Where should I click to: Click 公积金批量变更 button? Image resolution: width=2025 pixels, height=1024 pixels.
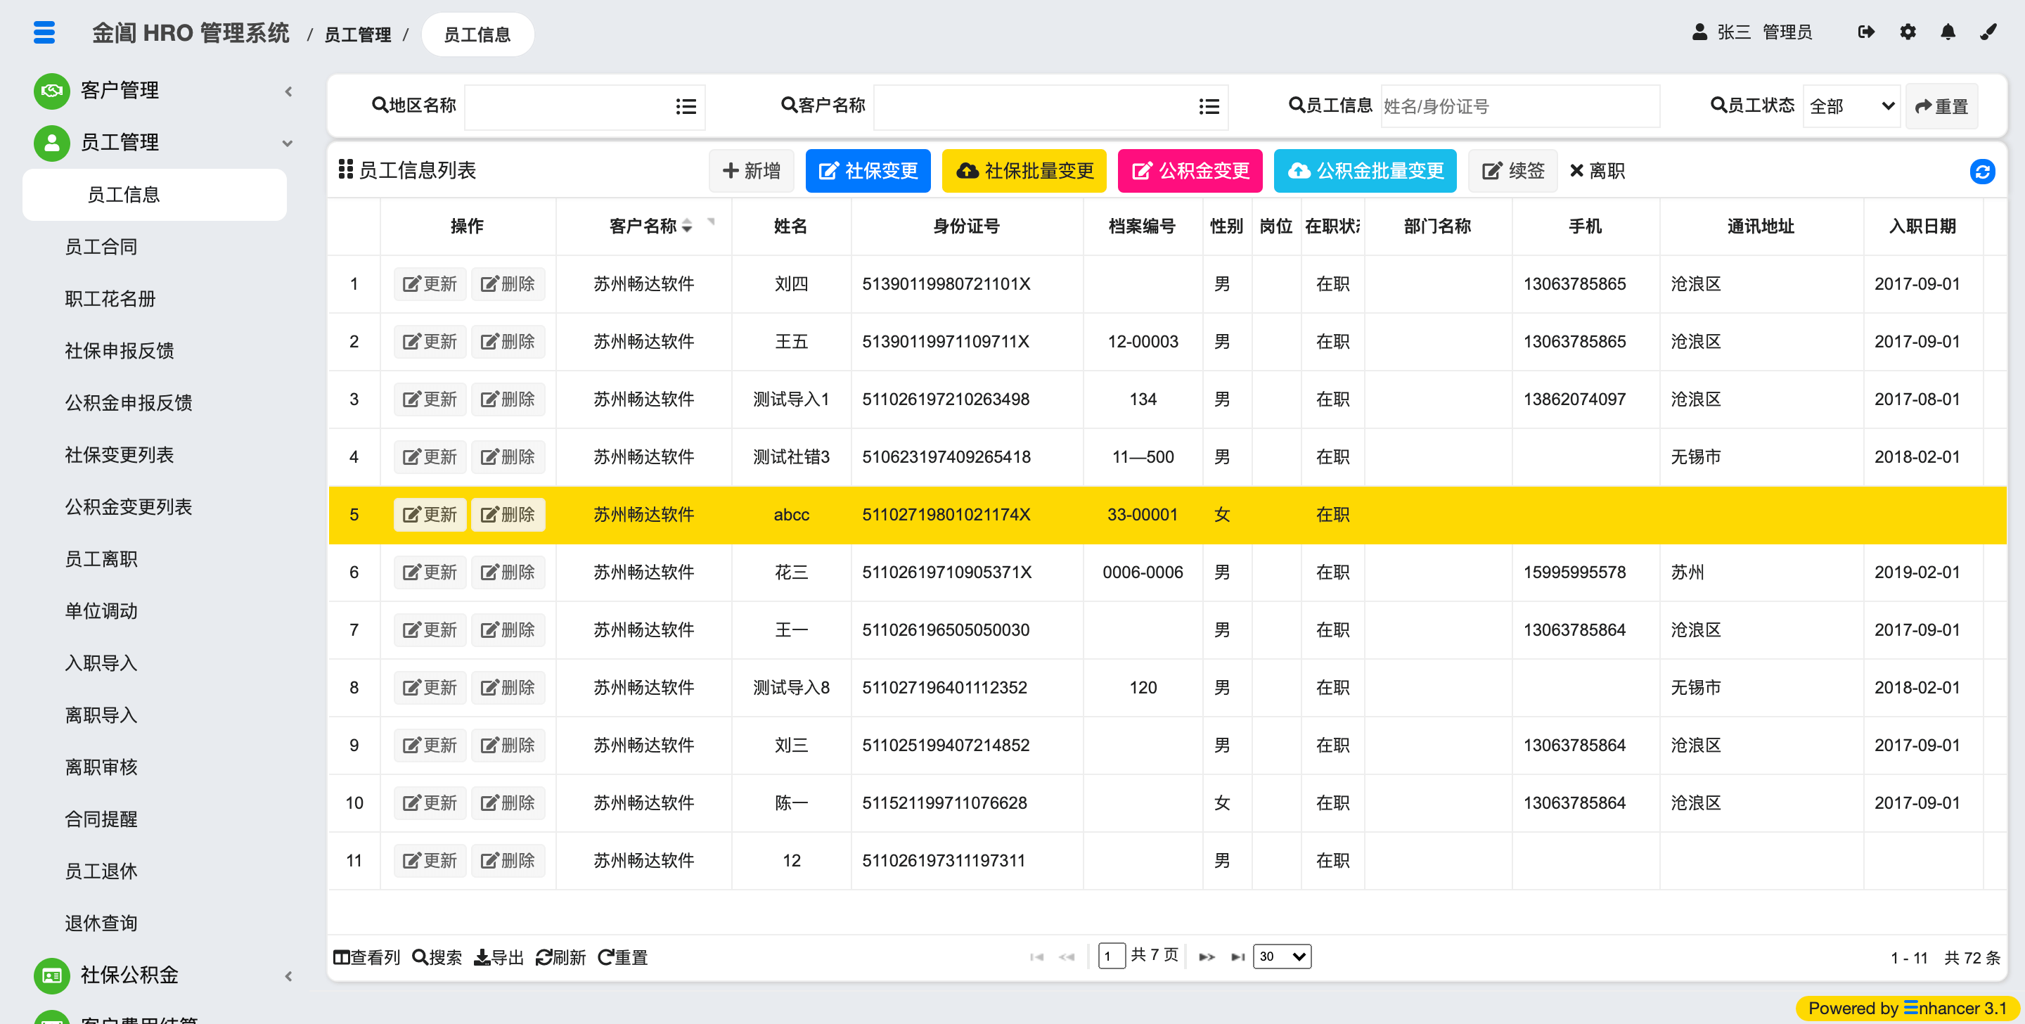pyautogui.click(x=1364, y=171)
